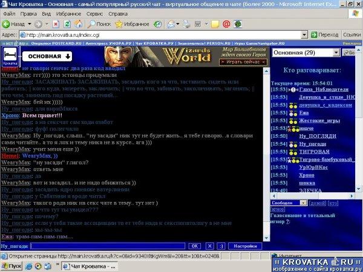Open Favorites (Избранное) star icon
Screen dimensions: 363x272
click(x=119, y=24)
